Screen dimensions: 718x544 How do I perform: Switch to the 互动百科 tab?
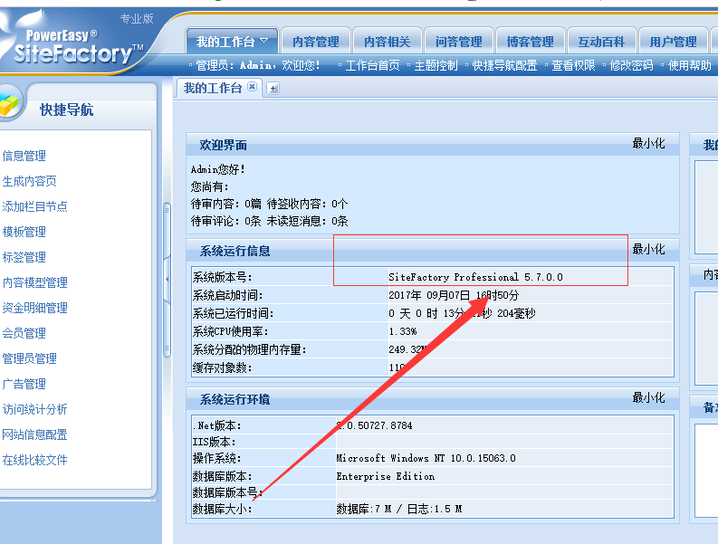[x=602, y=42]
